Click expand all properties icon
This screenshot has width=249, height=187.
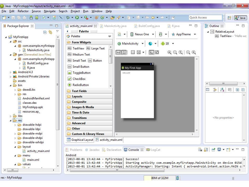click(x=237, y=90)
